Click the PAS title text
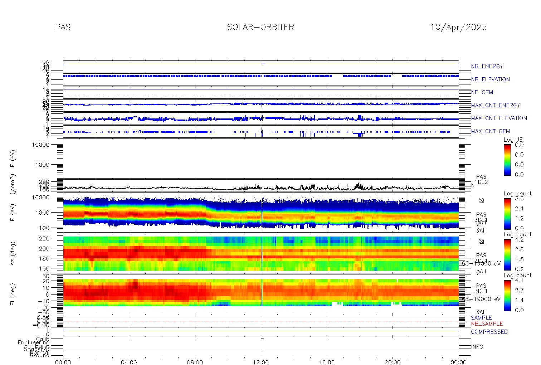Image resolution: width=541 pixels, height=365 pixels. click(x=63, y=27)
